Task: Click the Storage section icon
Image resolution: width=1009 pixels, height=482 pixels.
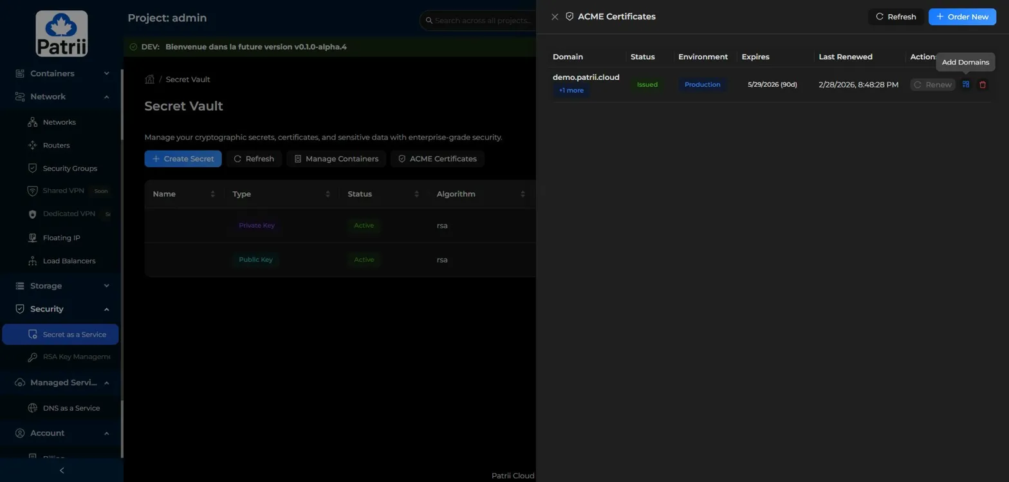Action: pyautogui.click(x=20, y=286)
